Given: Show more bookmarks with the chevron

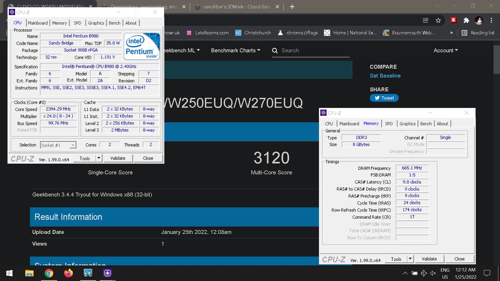Looking at the screenshot, I should click(452, 33).
